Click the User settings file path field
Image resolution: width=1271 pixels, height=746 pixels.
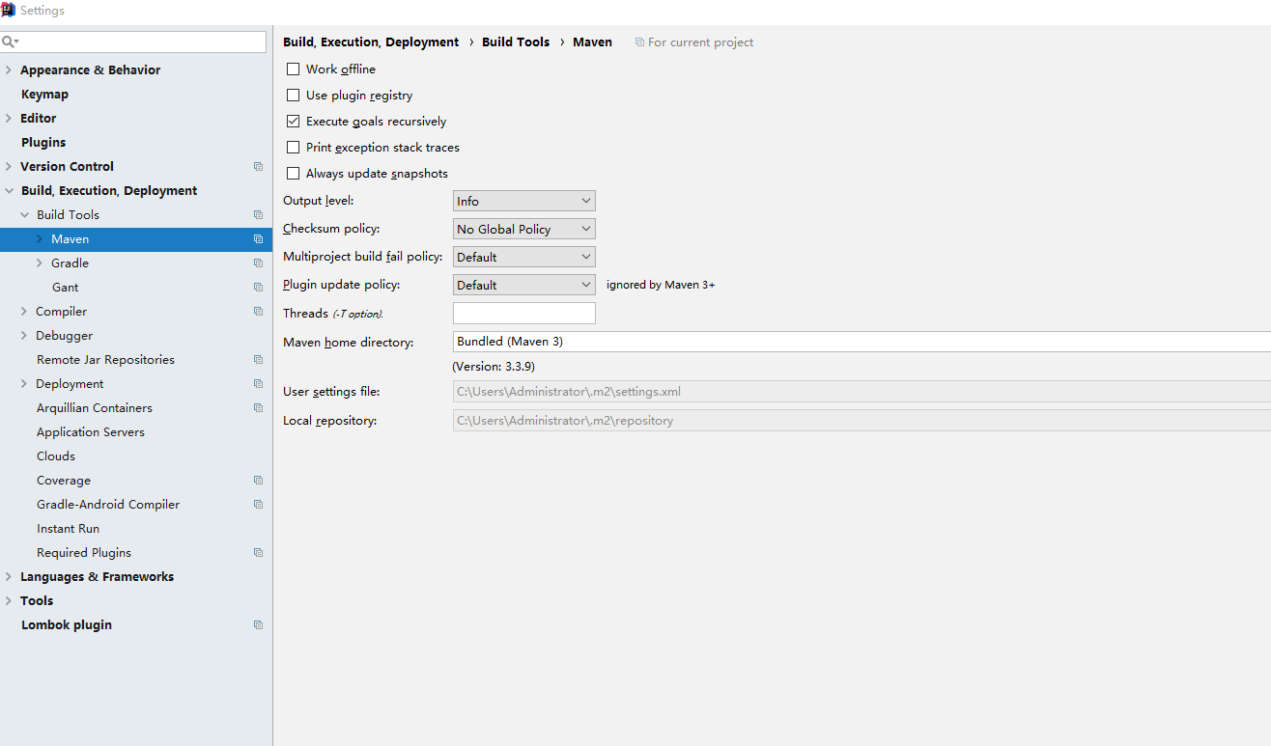pyautogui.click(x=861, y=392)
